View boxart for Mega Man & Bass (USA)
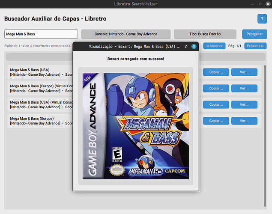This screenshot has height=214, width=272. click(x=244, y=72)
